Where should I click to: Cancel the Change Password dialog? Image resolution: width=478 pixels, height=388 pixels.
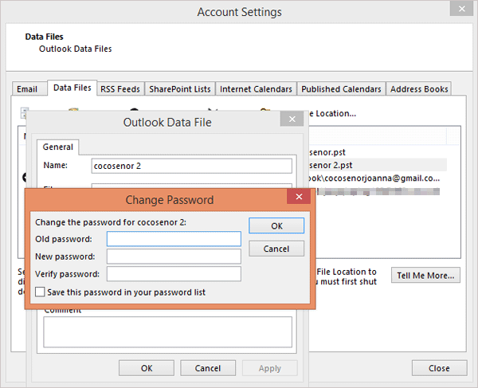click(276, 249)
